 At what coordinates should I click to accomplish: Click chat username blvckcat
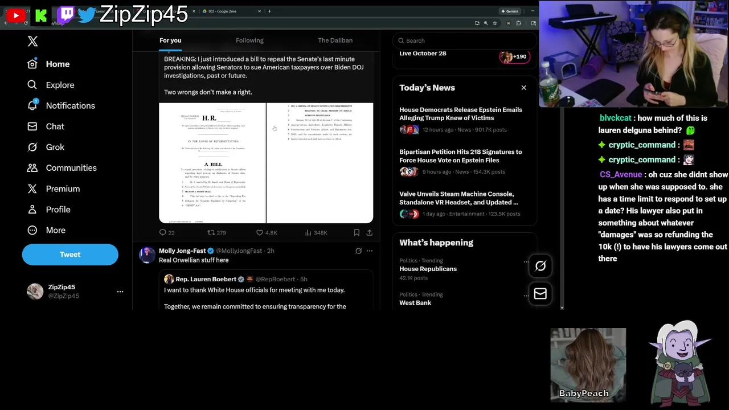(x=615, y=118)
